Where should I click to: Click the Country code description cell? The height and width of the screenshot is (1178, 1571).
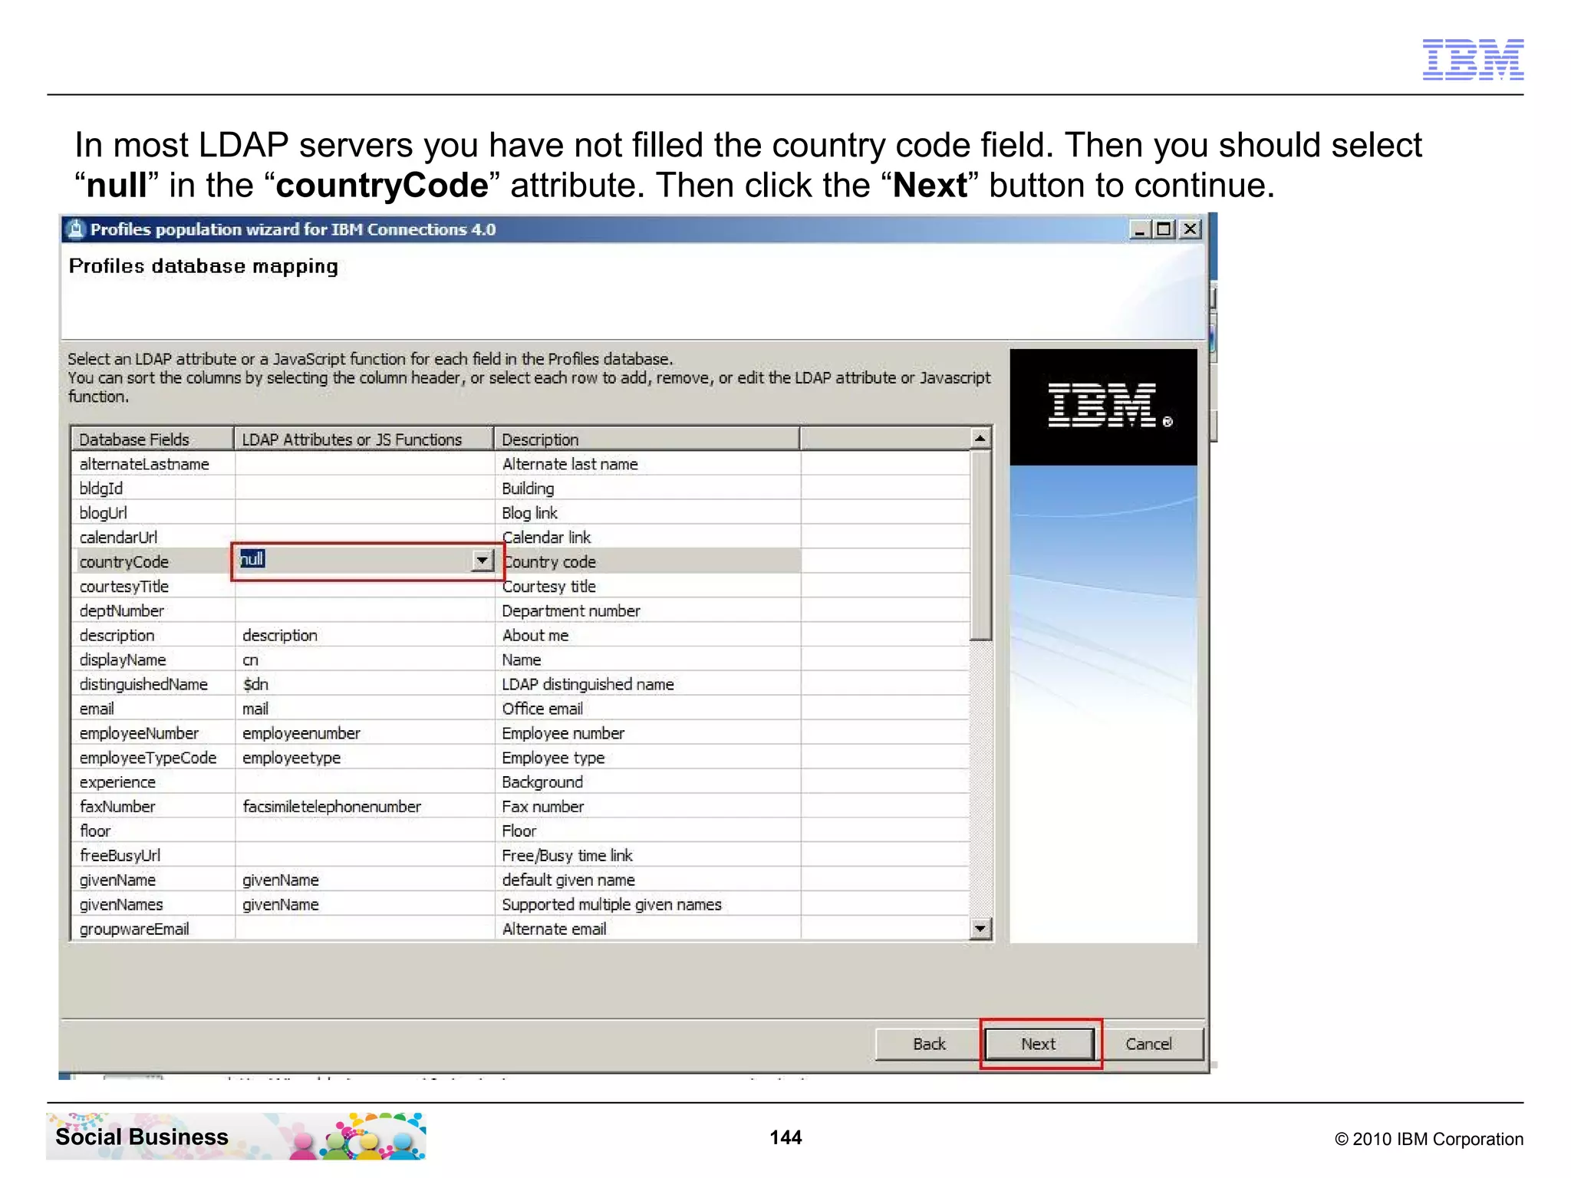(647, 562)
